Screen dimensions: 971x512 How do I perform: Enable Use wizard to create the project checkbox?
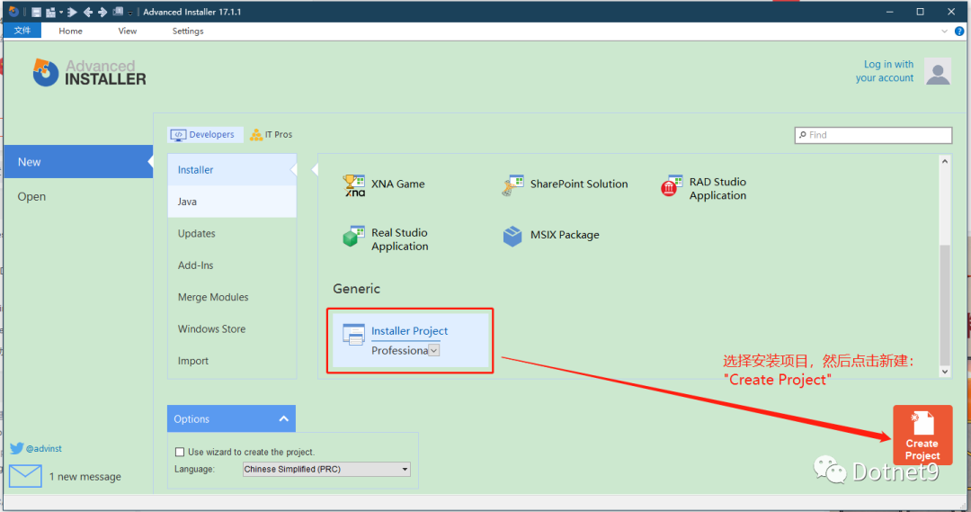[x=180, y=452]
